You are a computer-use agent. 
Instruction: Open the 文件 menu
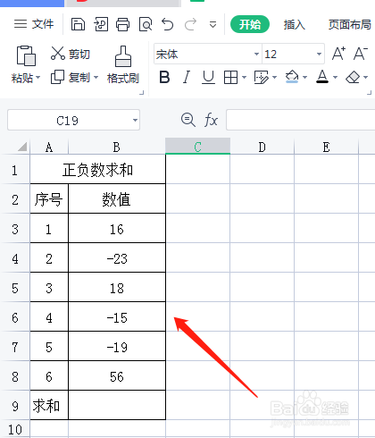[34, 24]
